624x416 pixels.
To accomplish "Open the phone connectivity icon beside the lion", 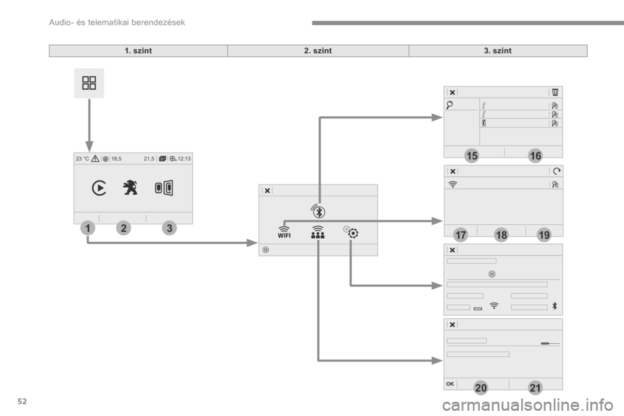I will coord(164,188).
